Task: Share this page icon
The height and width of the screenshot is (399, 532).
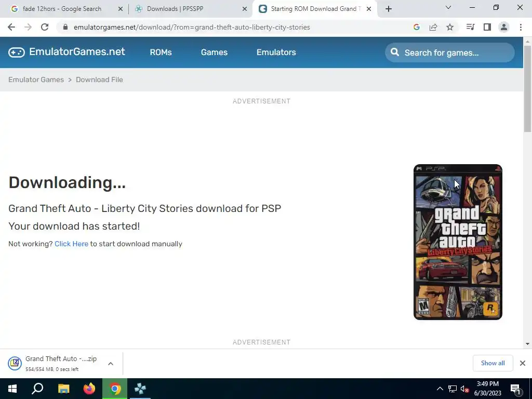Action: (433, 27)
